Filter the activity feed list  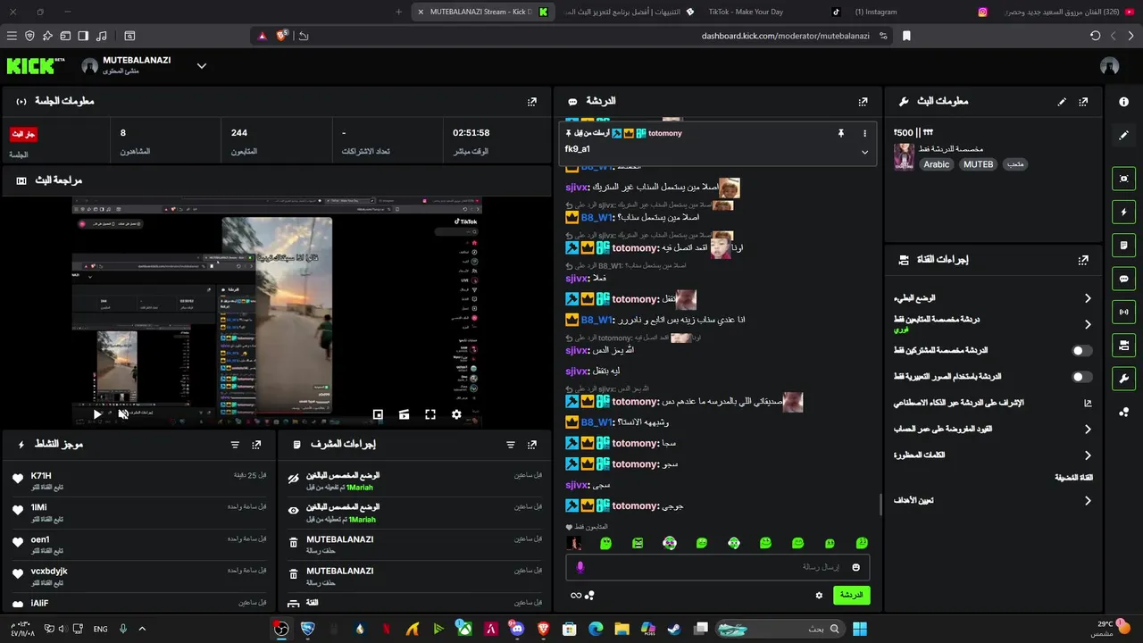[235, 444]
